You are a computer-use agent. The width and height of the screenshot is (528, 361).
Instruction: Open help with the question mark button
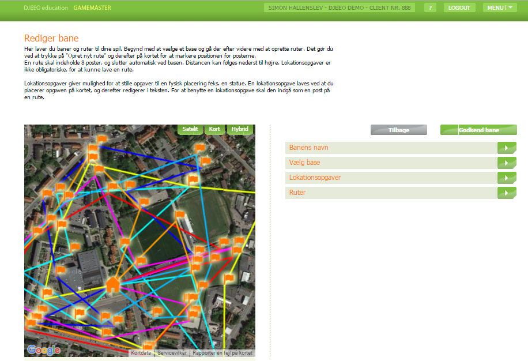[430, 7]
